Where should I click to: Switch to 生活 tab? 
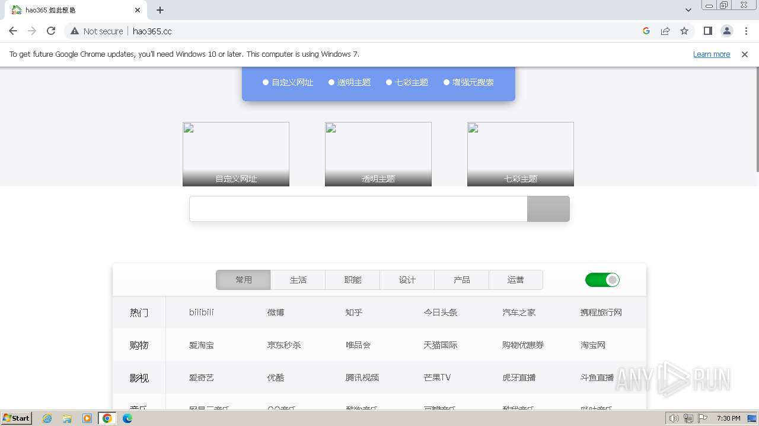pos(298,280)
